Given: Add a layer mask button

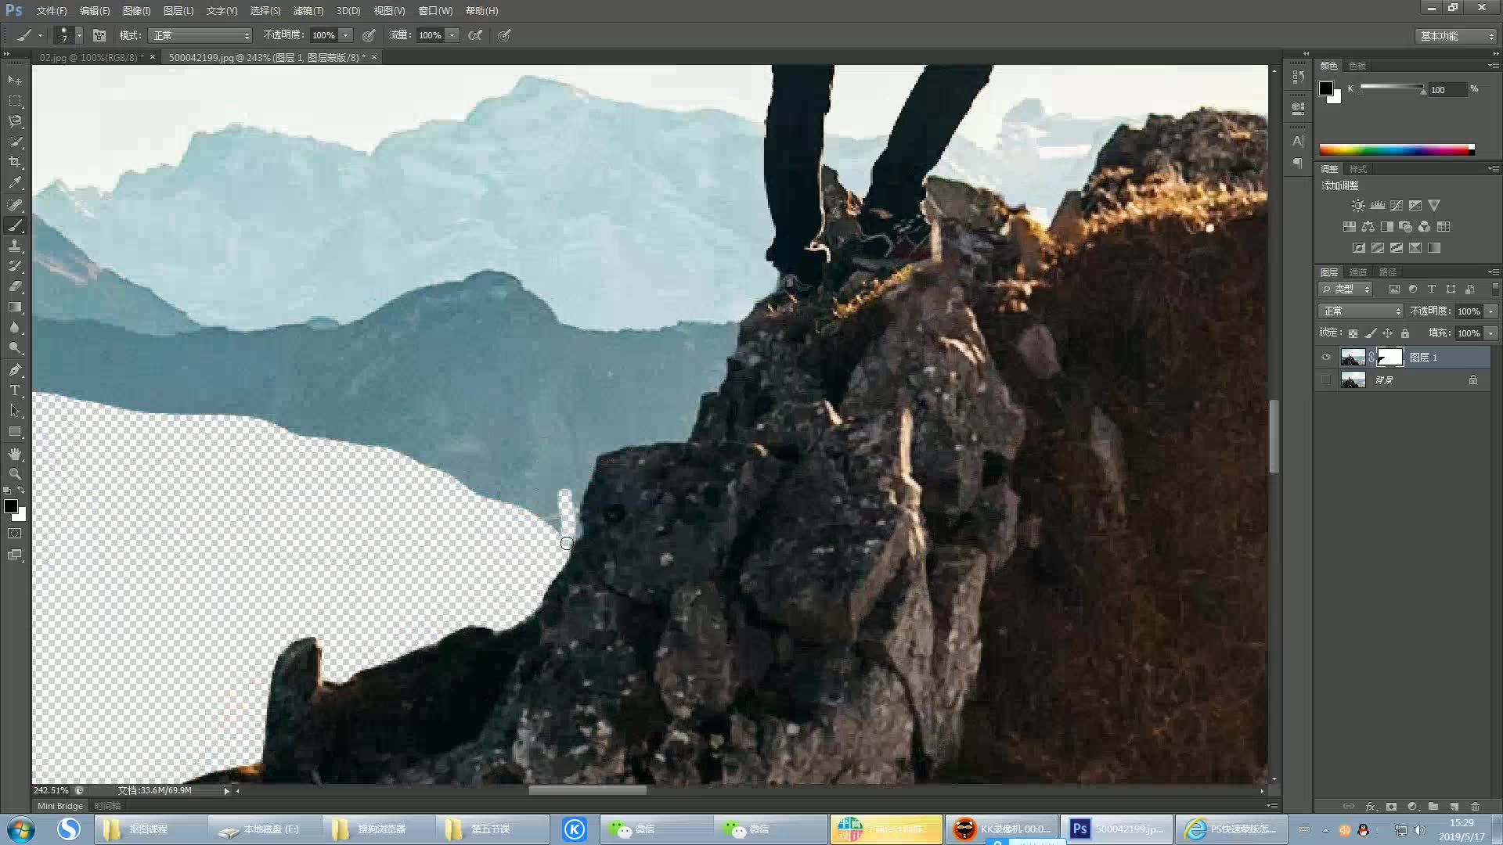Looking at the screenshot, I should tap(1391, 807).
